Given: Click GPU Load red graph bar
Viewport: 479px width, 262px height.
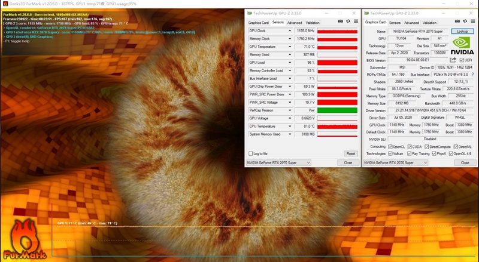Looking at the screenshot, I should click(337, 63).
